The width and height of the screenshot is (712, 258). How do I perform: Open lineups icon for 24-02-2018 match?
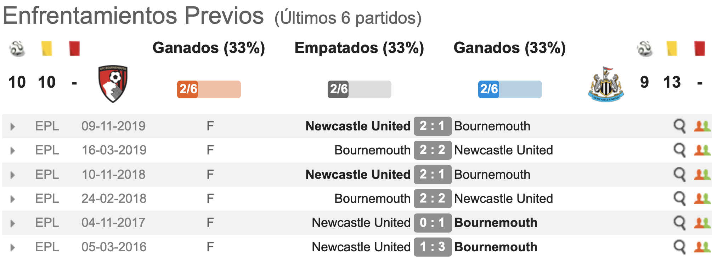702,199
